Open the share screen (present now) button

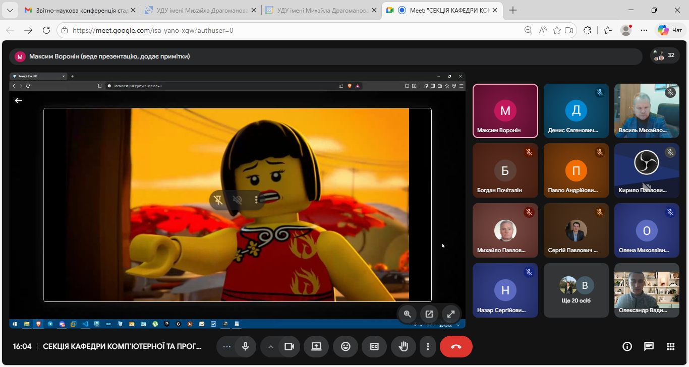(316, 346)
